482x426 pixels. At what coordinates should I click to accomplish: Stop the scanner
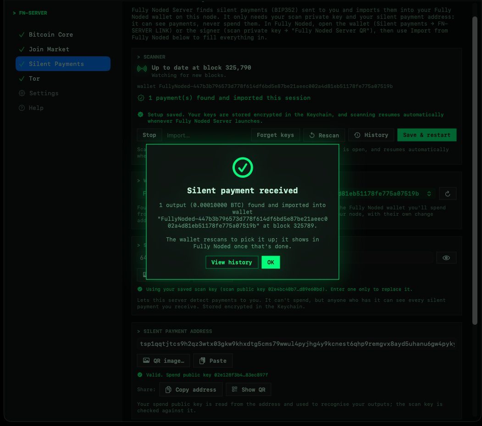[150, 135]
